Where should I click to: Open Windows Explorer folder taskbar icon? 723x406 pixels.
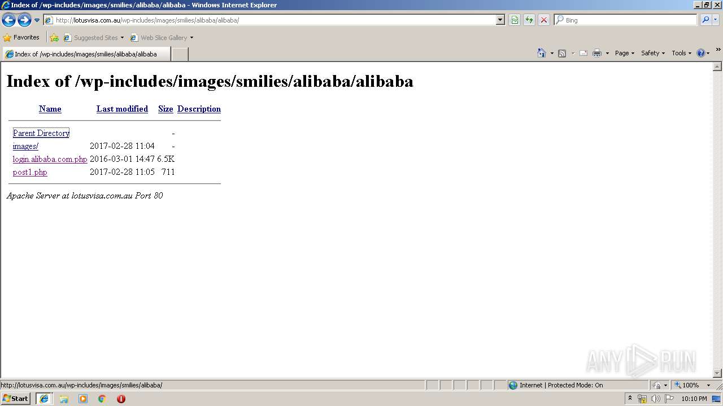[64, 399]
